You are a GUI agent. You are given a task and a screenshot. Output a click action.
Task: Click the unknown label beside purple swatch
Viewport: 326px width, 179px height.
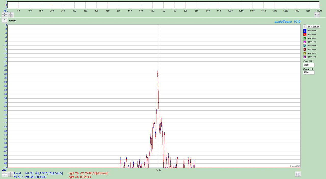click(312, 57)
